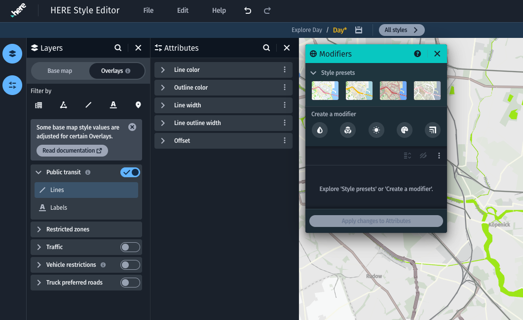Switch to the Base map tab

pos(60,71)
